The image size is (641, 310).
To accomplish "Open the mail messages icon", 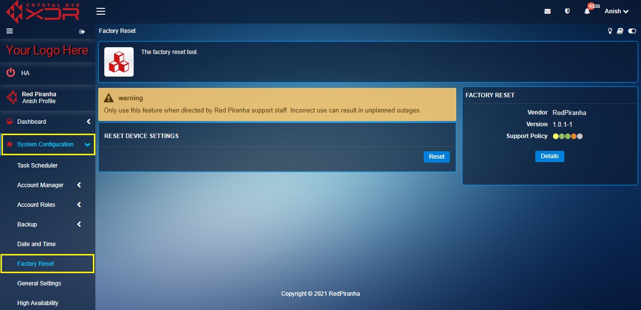I will [548, 11].
